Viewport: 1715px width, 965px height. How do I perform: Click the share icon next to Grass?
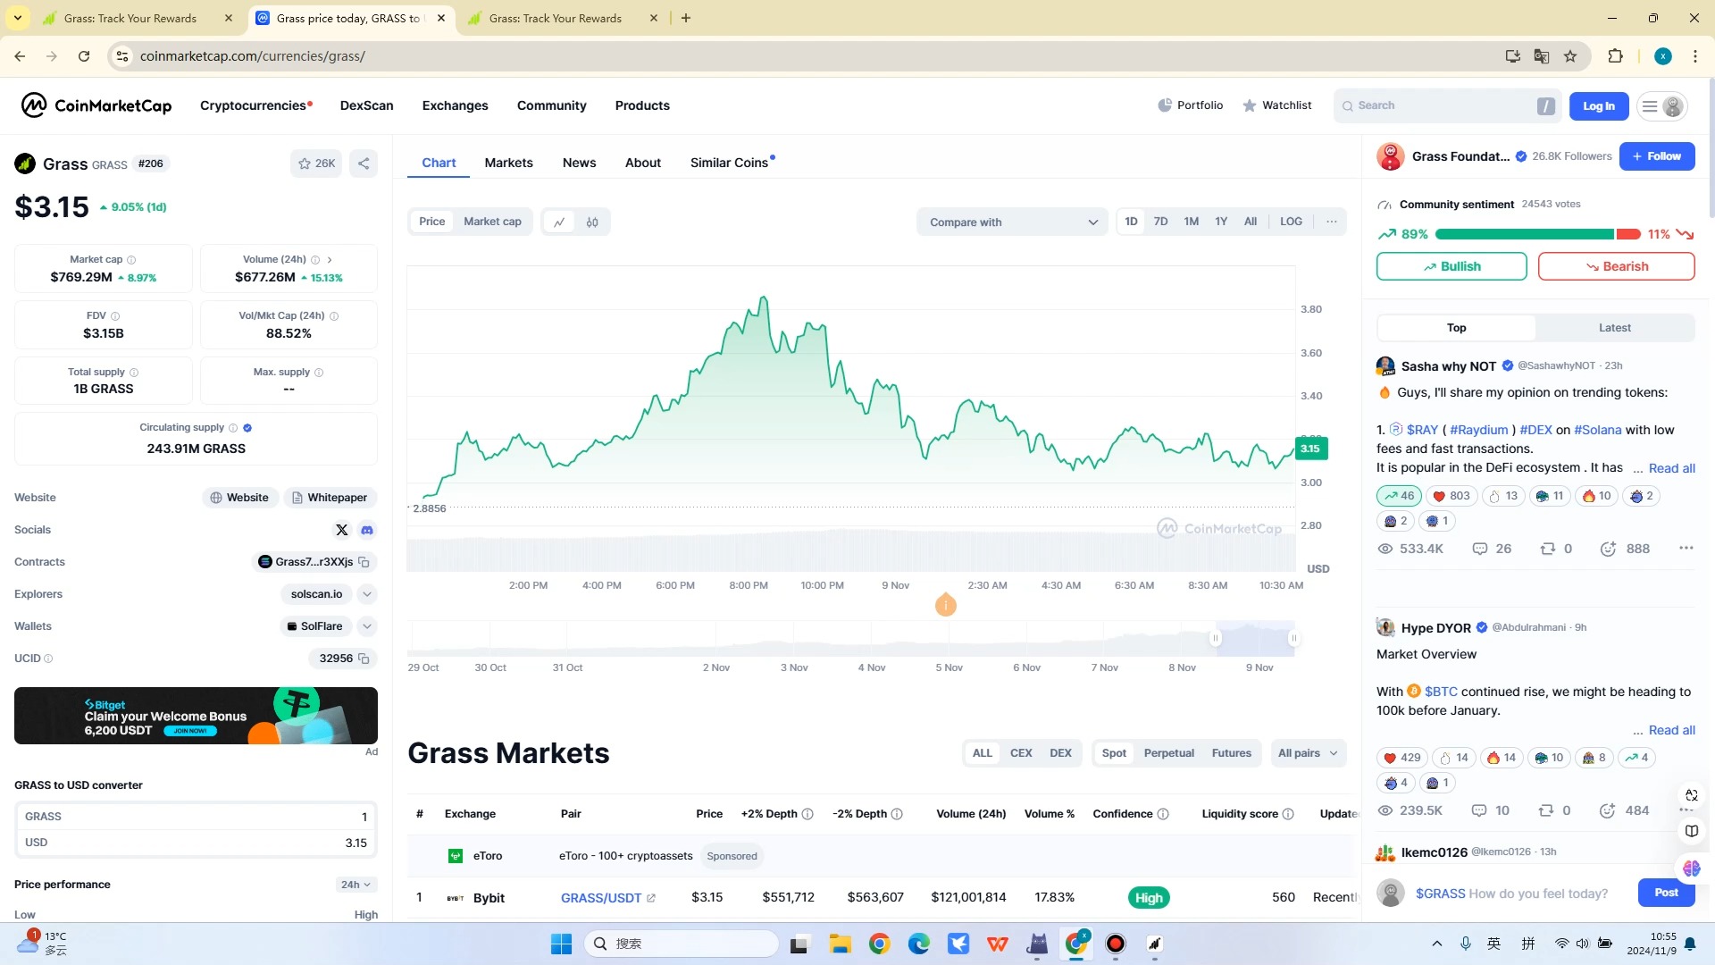pyautogui.click(x=364, y=163)
